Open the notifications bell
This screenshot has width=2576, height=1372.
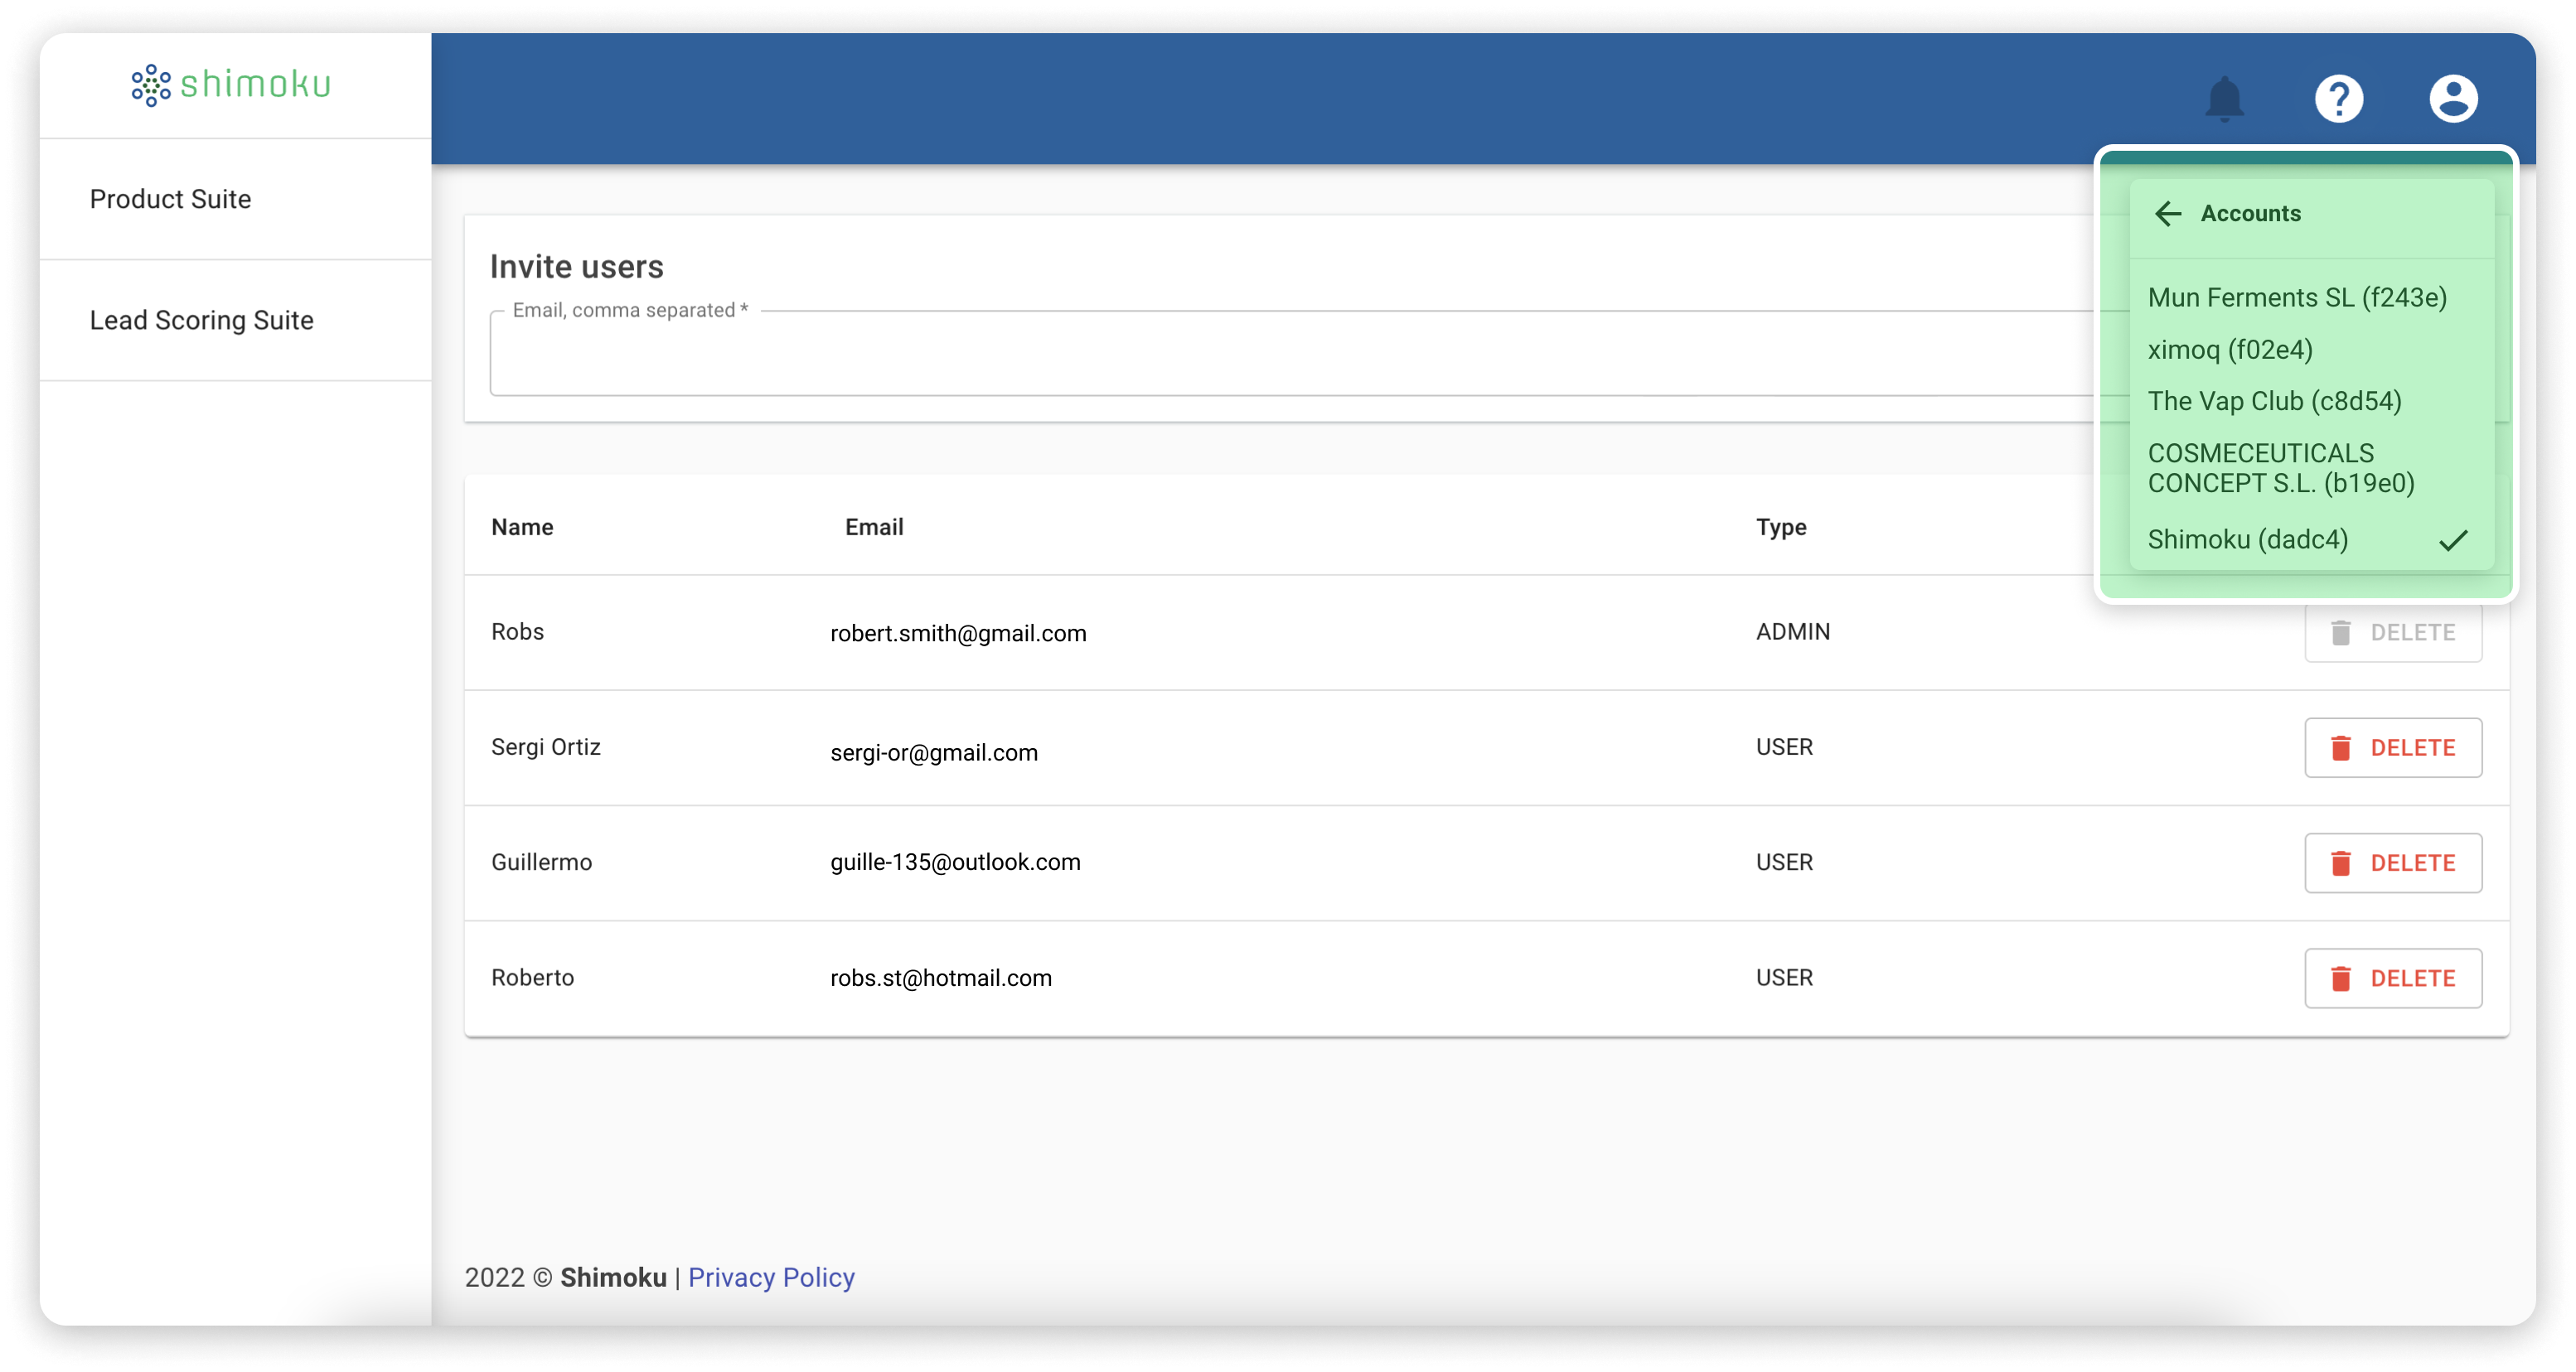click(x=2224, y=99)
